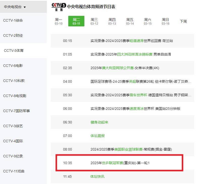Screen dimensions: 197x184
Task: Switch to 周三 03-12 tab
Action: click(94, 21)
